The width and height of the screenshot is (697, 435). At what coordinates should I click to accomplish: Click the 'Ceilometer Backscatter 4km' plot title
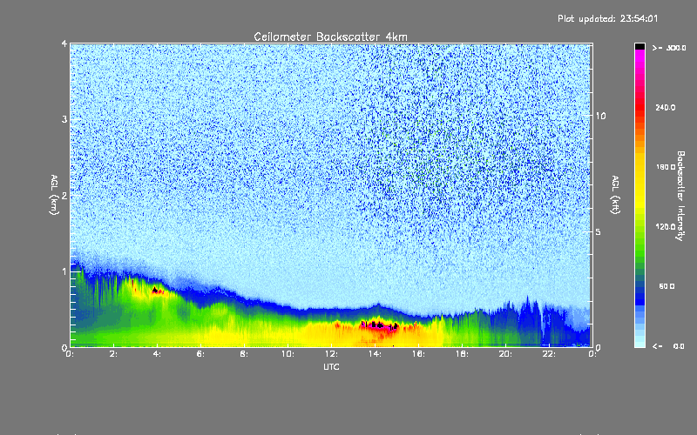tap(330, 37)
